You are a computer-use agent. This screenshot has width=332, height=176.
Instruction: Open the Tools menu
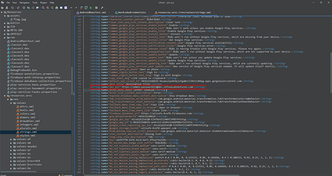(x=35, y=3)
